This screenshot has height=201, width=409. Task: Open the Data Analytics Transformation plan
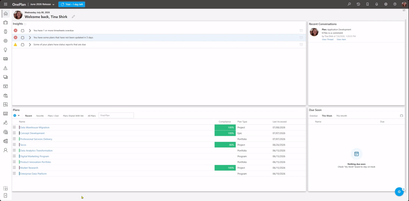(x=36, y=151)
